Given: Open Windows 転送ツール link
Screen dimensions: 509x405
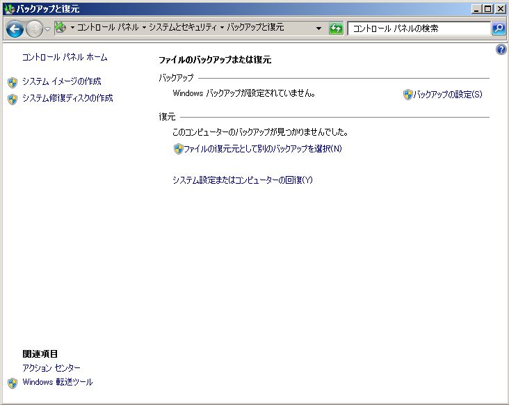Looking at the screenshot, I should [58, 382].
